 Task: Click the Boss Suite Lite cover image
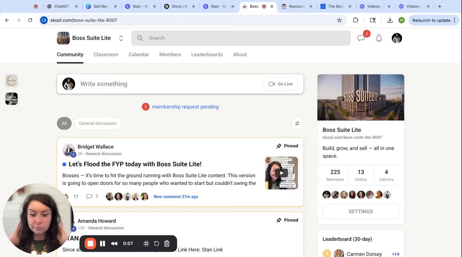[361, 97]
